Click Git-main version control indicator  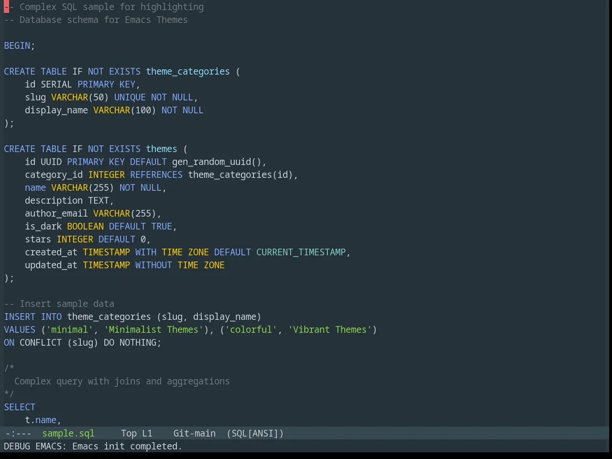(x=194, y=433)
